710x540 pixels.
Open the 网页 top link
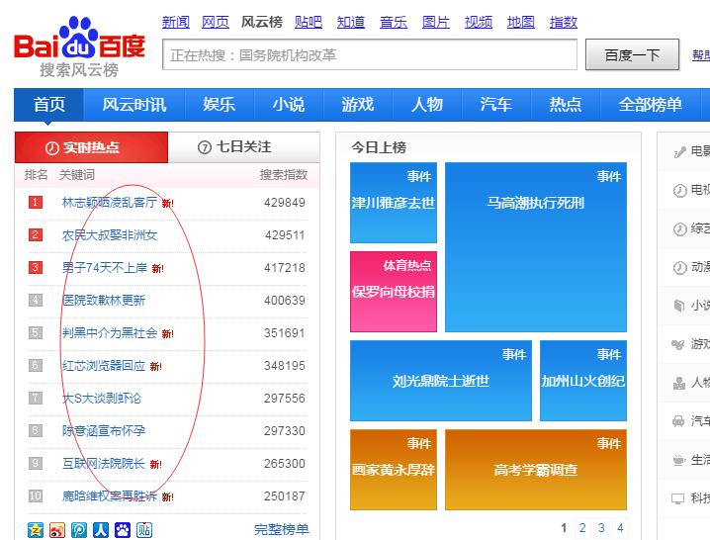tap(216, 22)
